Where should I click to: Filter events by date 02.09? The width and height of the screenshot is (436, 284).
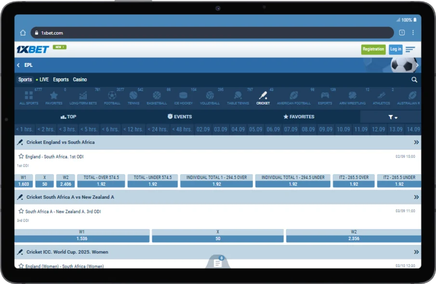[x=203, y=129]
